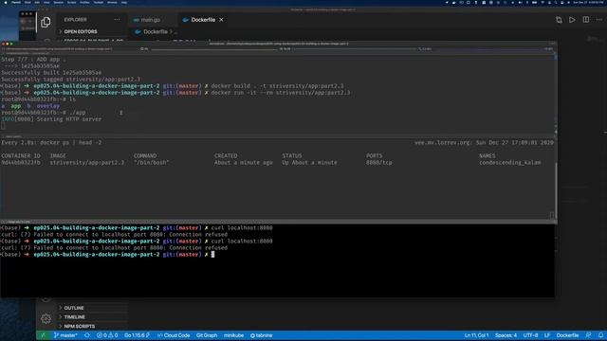Open the Explorer panel more actions menu
This screenshot has height=341, width=607.
click(117, 19)
